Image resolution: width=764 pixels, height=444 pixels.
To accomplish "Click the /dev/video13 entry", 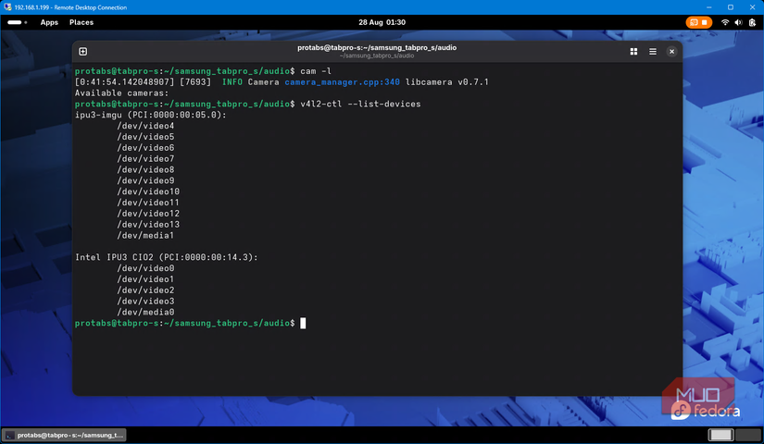I will click(x=148, y=225).
